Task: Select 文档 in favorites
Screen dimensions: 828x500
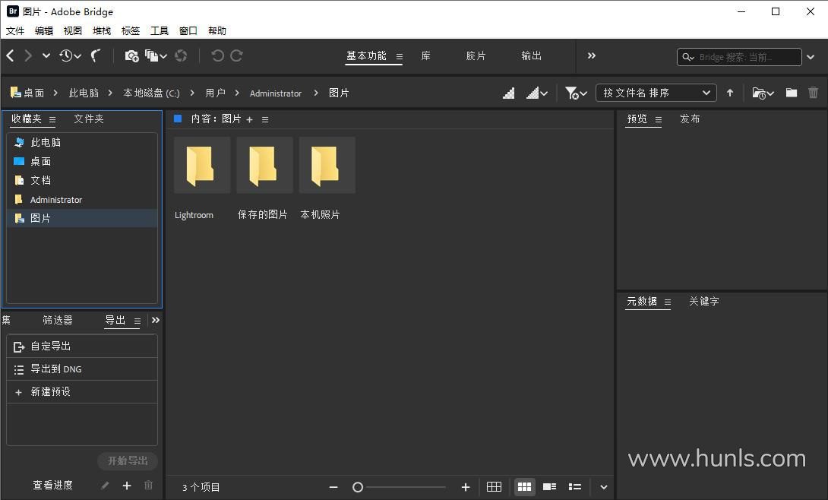Action: click(x=82, y=181)
